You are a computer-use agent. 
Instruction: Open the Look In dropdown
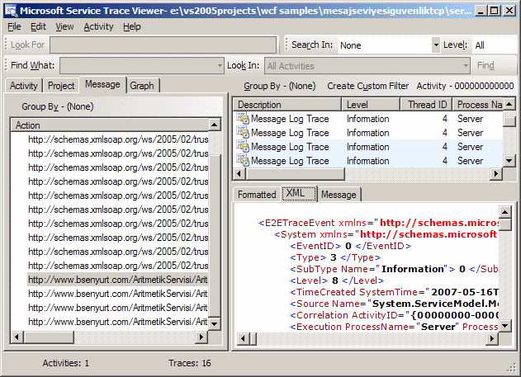click(x=465, y=65)
